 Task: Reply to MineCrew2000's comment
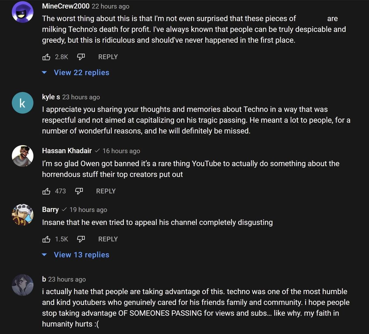108,57
